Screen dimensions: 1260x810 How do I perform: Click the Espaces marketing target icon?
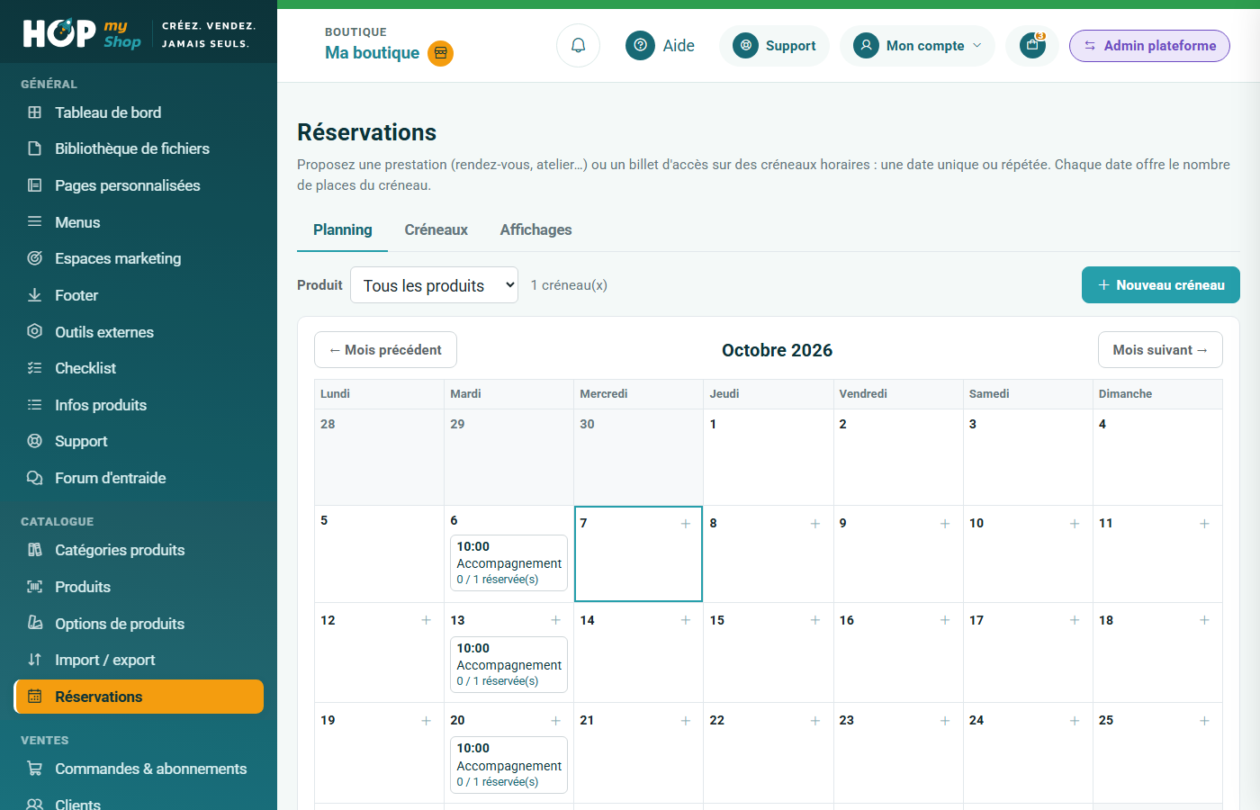click(35, 258)
